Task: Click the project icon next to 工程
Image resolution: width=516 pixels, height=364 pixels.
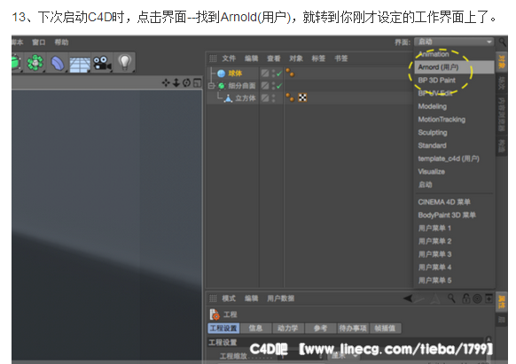Action: pos(215,314)
